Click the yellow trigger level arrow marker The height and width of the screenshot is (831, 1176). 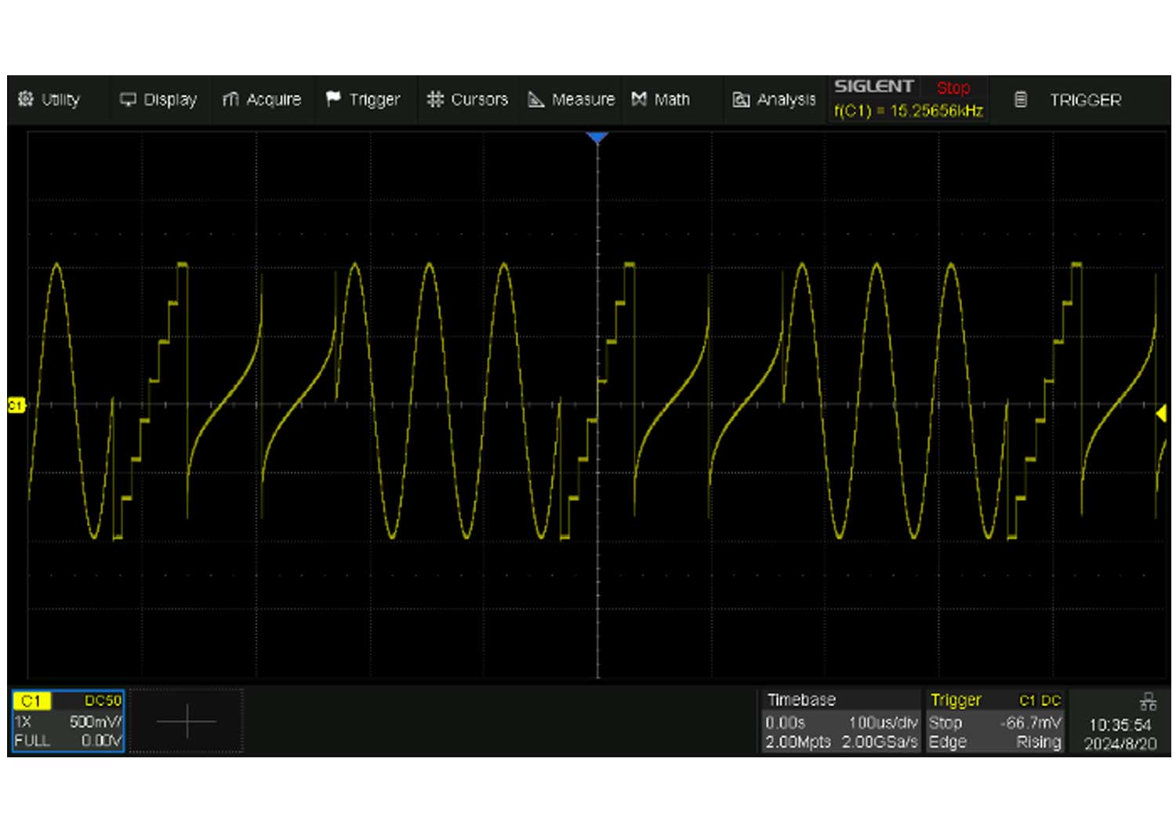[1161, 413]
